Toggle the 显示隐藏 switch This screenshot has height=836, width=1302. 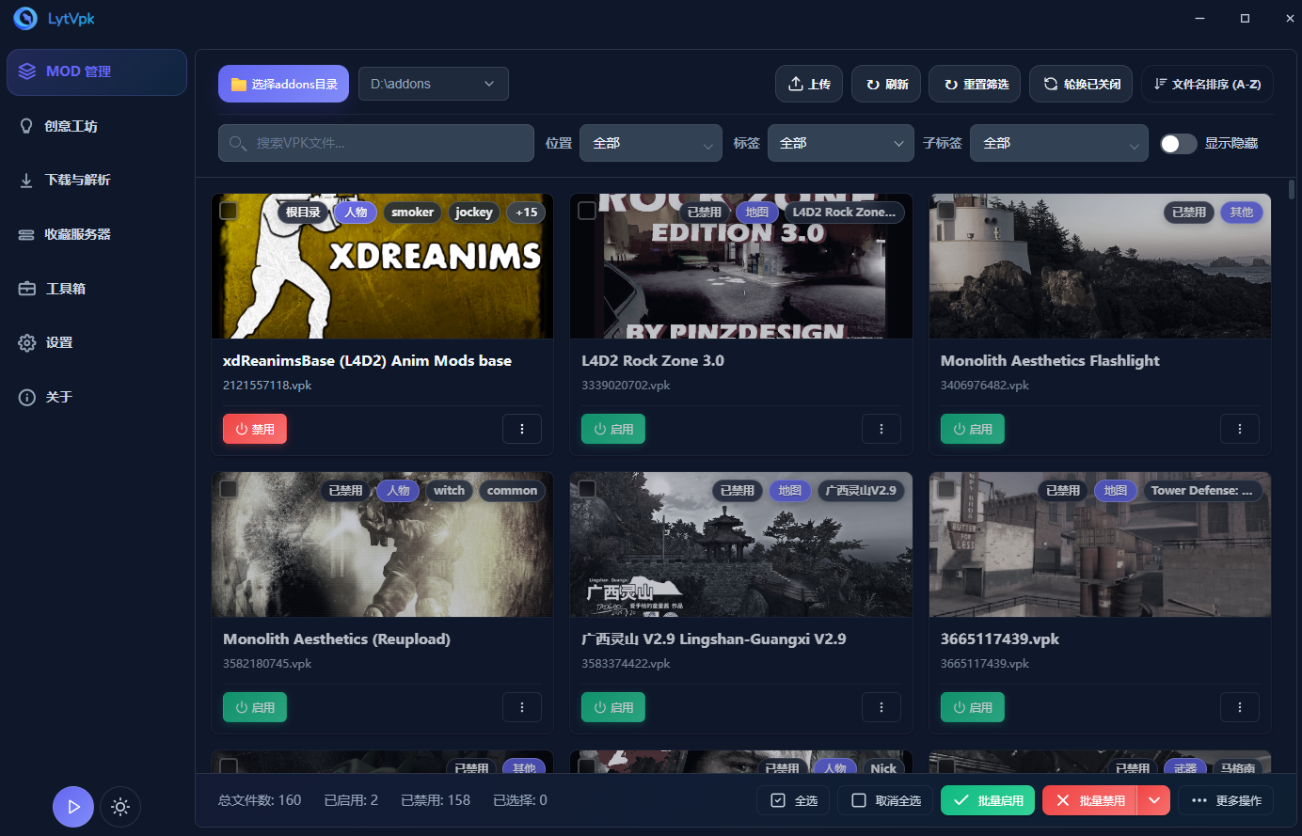pyautogui.click(x=1178, y=143)
